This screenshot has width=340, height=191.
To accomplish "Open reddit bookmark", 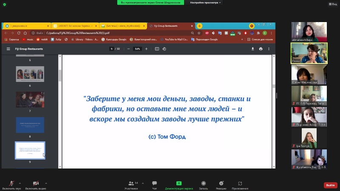I will [42, 39].
